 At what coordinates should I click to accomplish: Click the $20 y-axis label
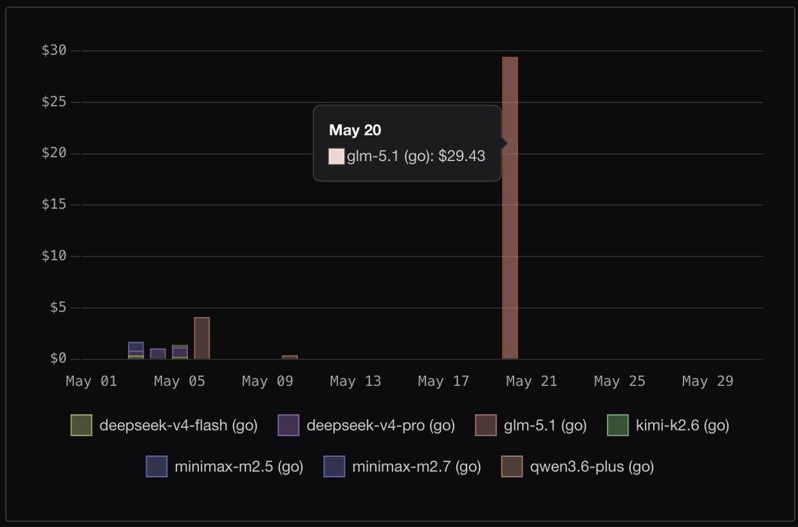[x=53, y=154]
